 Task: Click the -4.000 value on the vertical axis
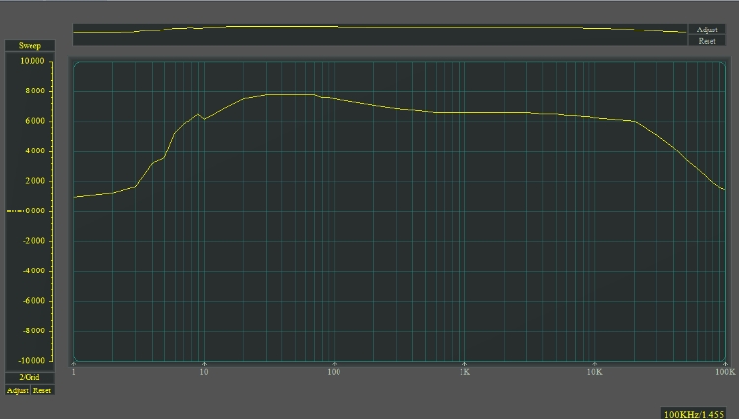coord(33,271)
